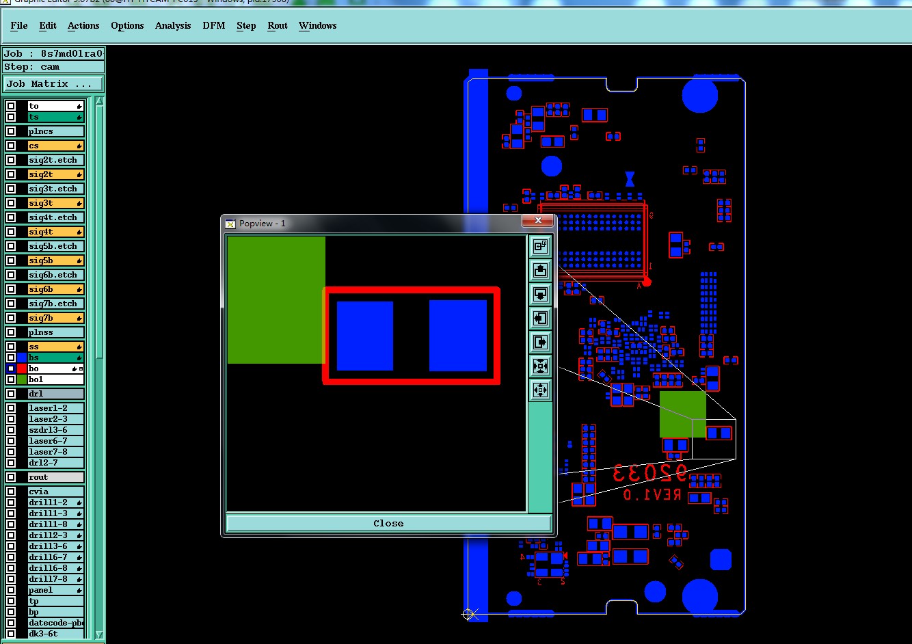Select the 'tp' layer name
This screenshot has width=912, height=644.
click(55, 601)
